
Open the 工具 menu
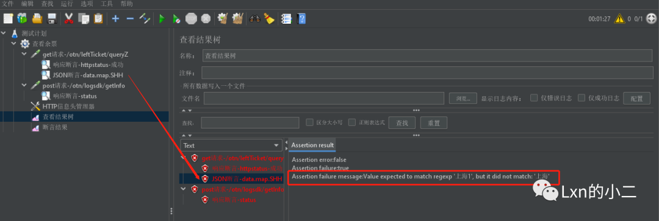coord(107,4)
